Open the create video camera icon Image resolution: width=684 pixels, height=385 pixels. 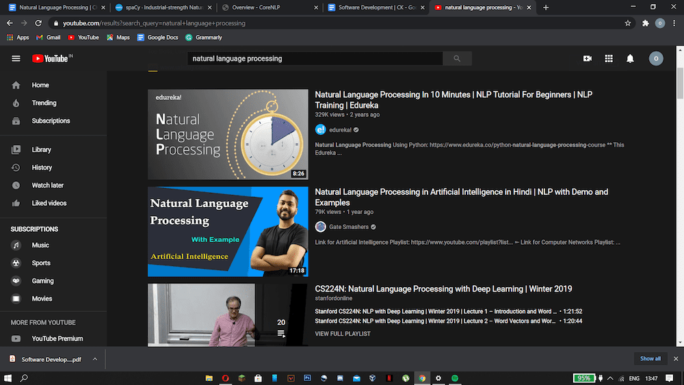588,58
